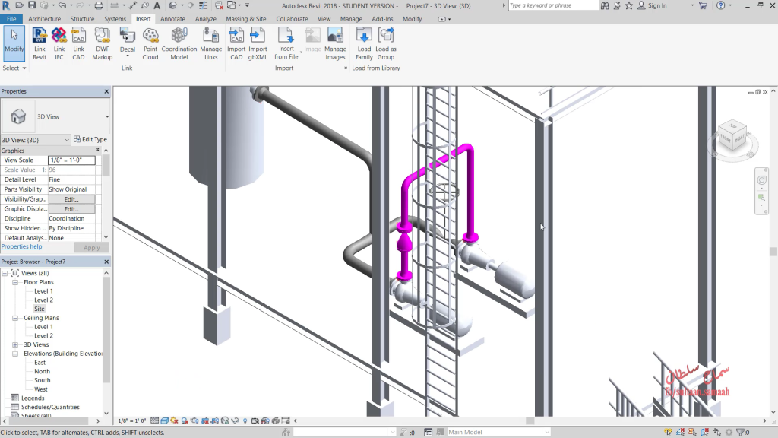Click Edit button for Graphic Display
The width and height of the screenshot is (778, 438).
tap(71, 209)
